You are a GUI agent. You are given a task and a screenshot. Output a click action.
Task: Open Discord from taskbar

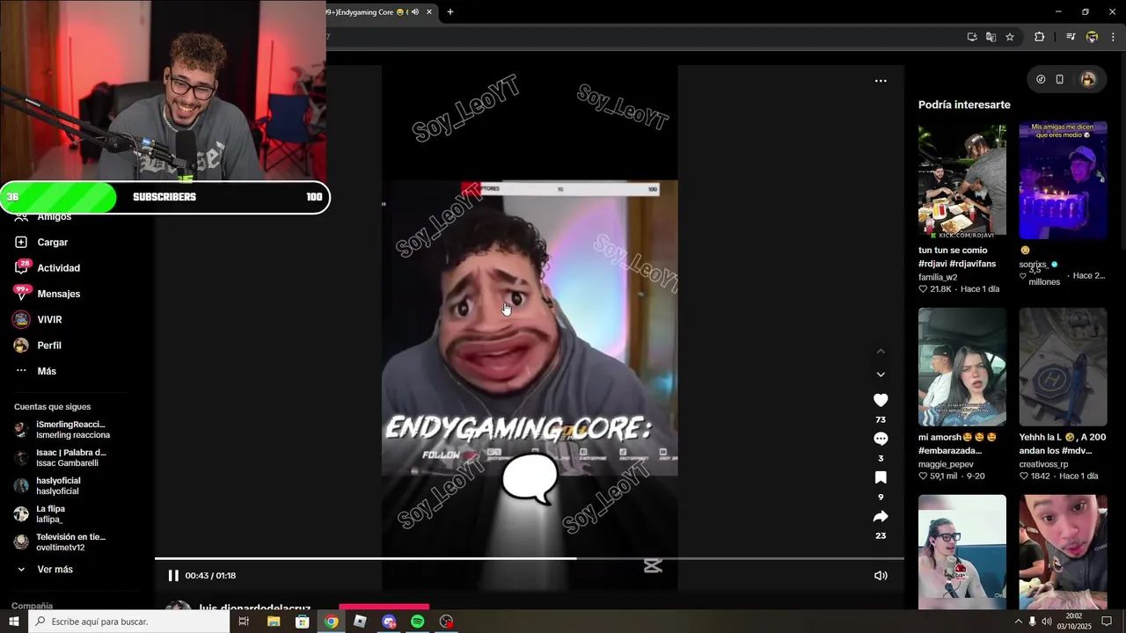point(389,622)
